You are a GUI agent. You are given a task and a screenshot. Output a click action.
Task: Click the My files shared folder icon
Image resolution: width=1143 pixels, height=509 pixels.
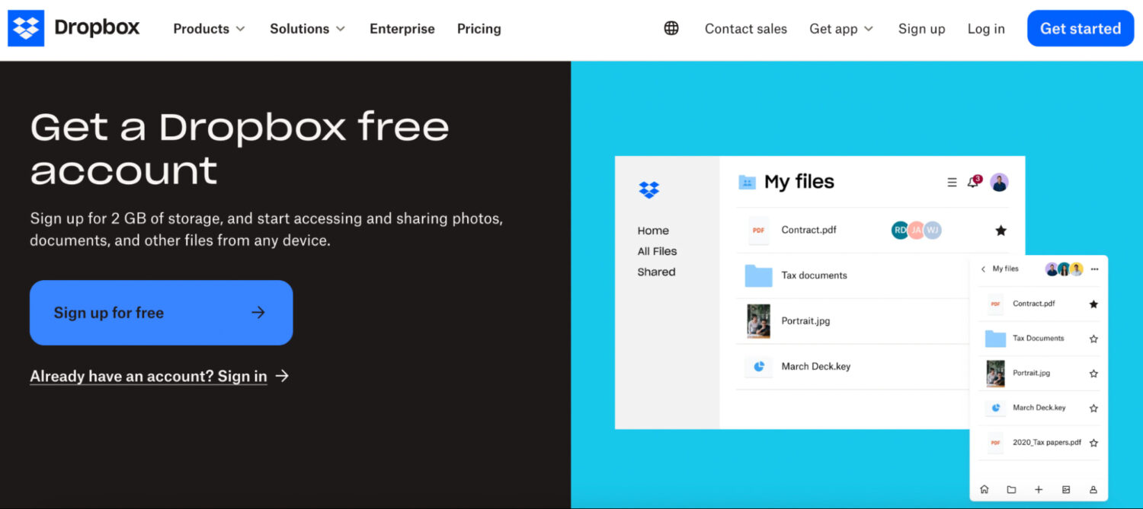pyautogui.click(x=748, y=182)
